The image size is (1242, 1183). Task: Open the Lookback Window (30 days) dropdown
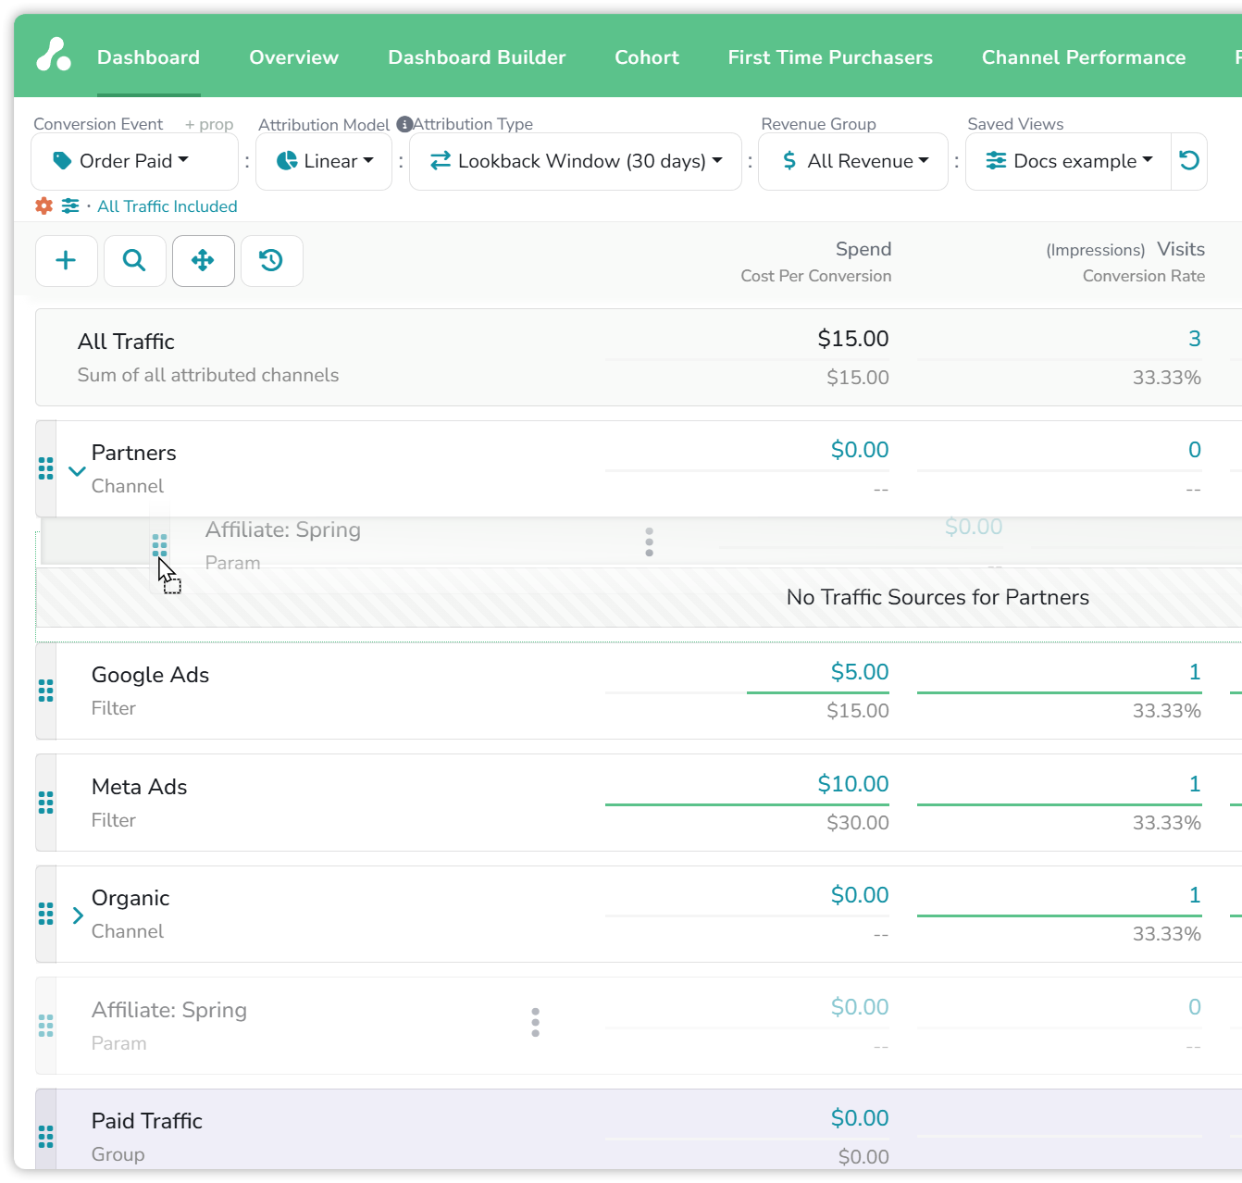point(576,161)
